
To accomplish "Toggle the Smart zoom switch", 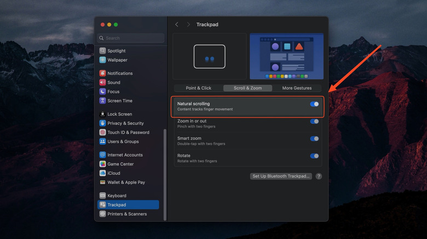I will coord(314,139).
